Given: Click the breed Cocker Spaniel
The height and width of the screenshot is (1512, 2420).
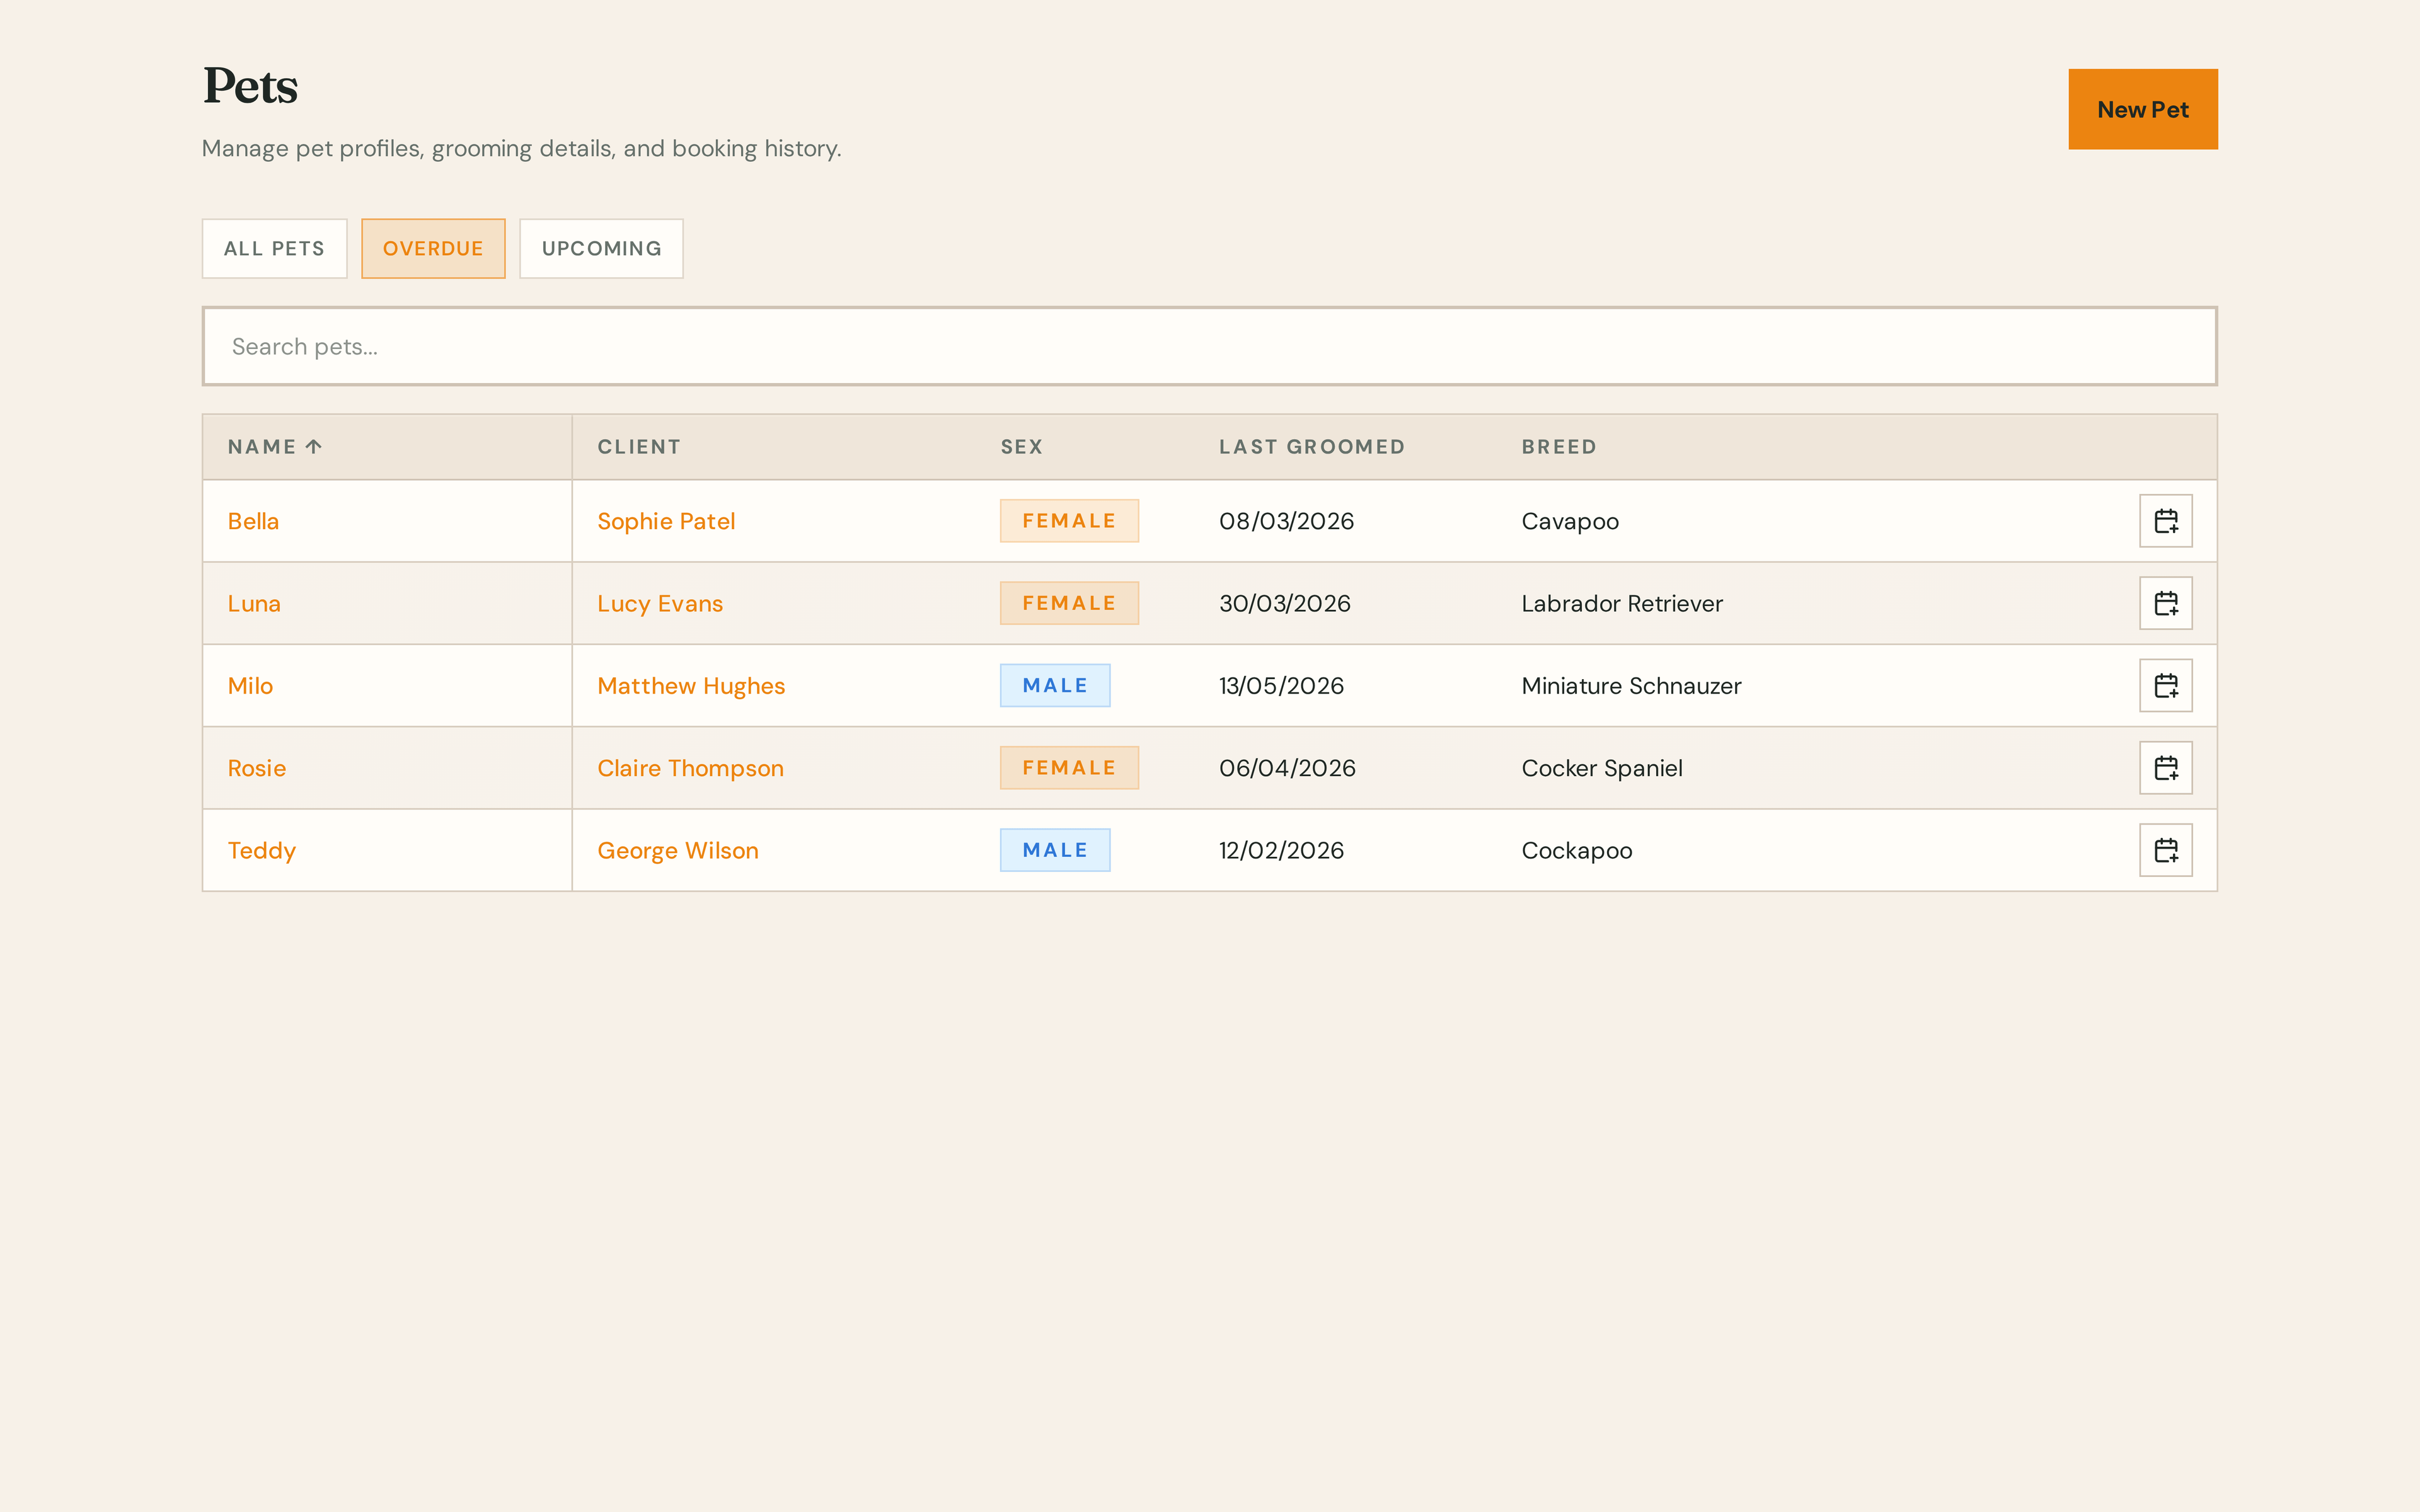Looking at the screenshot, I should (x=1602, y=768).
